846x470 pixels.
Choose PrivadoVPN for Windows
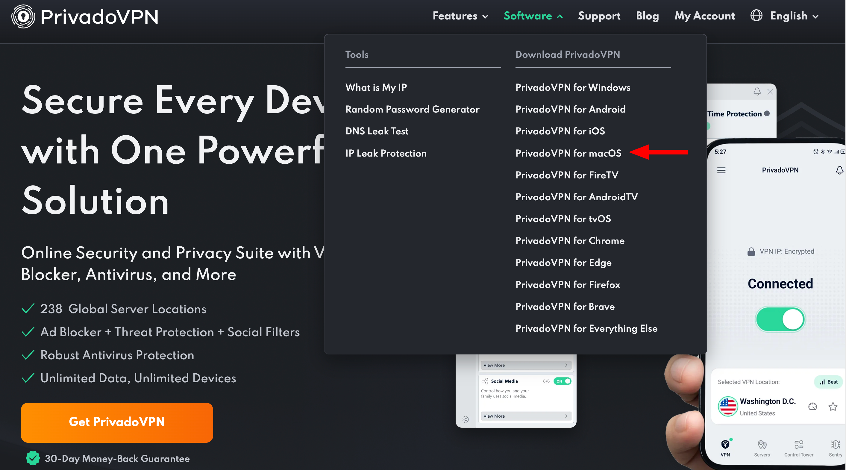pyautogui.click(x=573, y=87)
